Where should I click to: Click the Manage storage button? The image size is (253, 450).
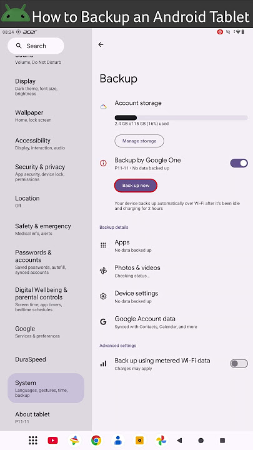[139, 141]
